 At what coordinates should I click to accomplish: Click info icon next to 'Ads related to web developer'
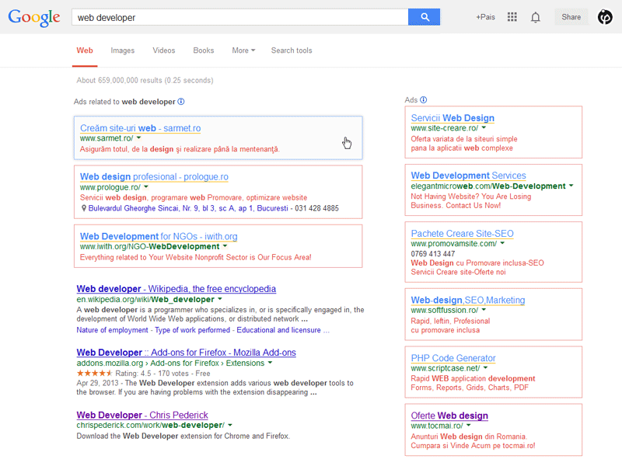click(181, 102)
